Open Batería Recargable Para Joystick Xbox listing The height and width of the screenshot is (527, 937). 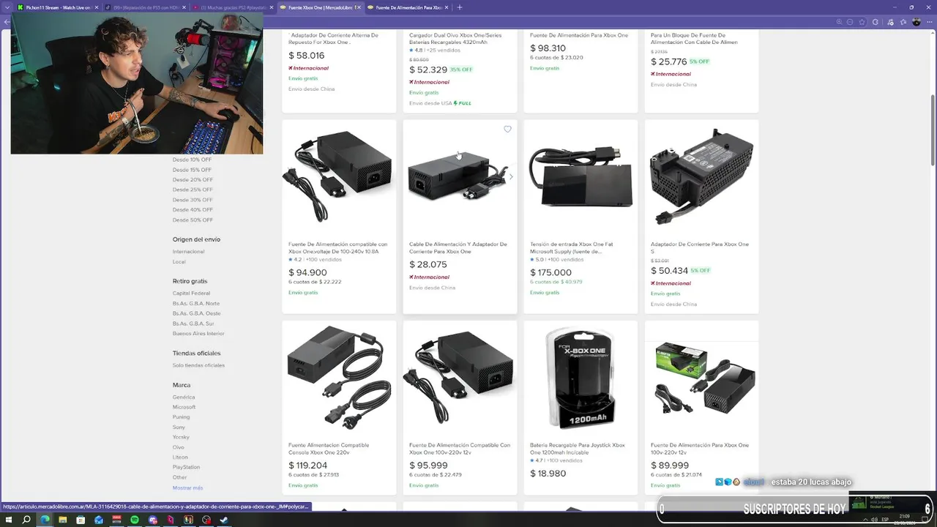578,449
